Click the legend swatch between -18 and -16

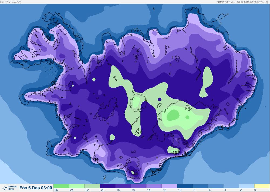pos(123,186)
